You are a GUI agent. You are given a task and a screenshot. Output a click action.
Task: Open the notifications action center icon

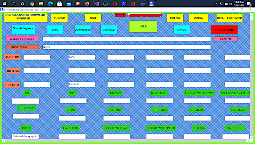pyautogui.click(x=249, y=4)
